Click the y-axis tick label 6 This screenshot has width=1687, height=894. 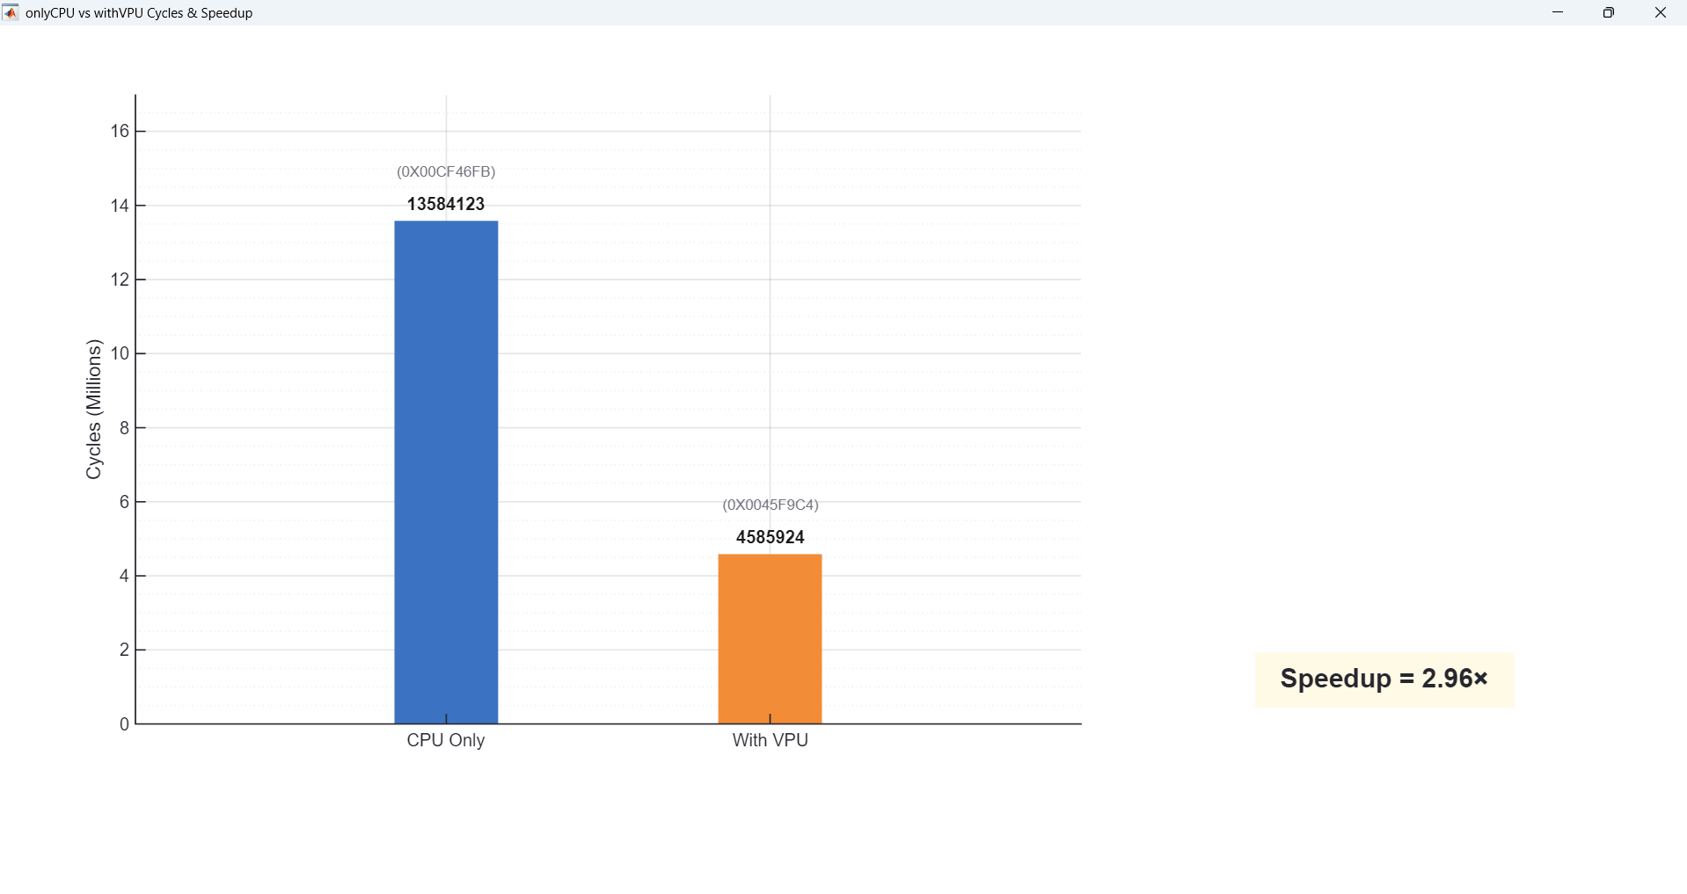[124, 502]
